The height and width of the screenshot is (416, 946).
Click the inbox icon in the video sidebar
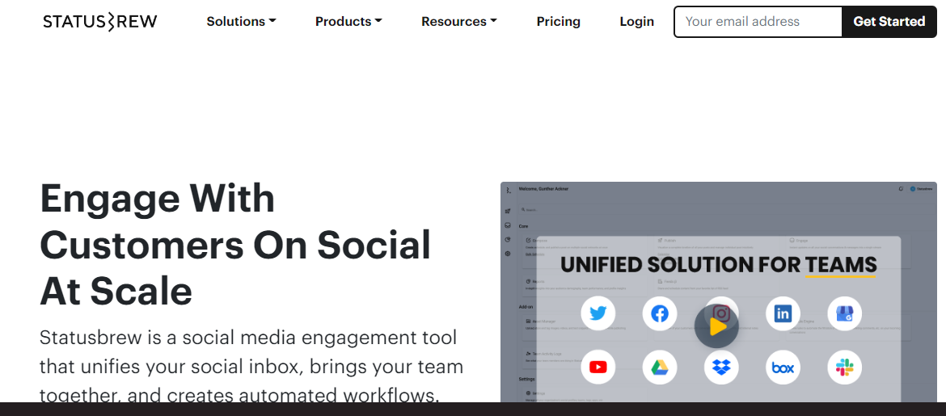pyautogui.click(x=508, y=225)
